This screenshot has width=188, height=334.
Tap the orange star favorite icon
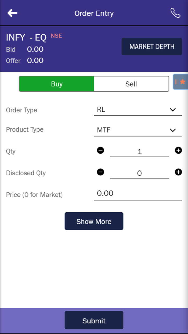click(183, 82)
